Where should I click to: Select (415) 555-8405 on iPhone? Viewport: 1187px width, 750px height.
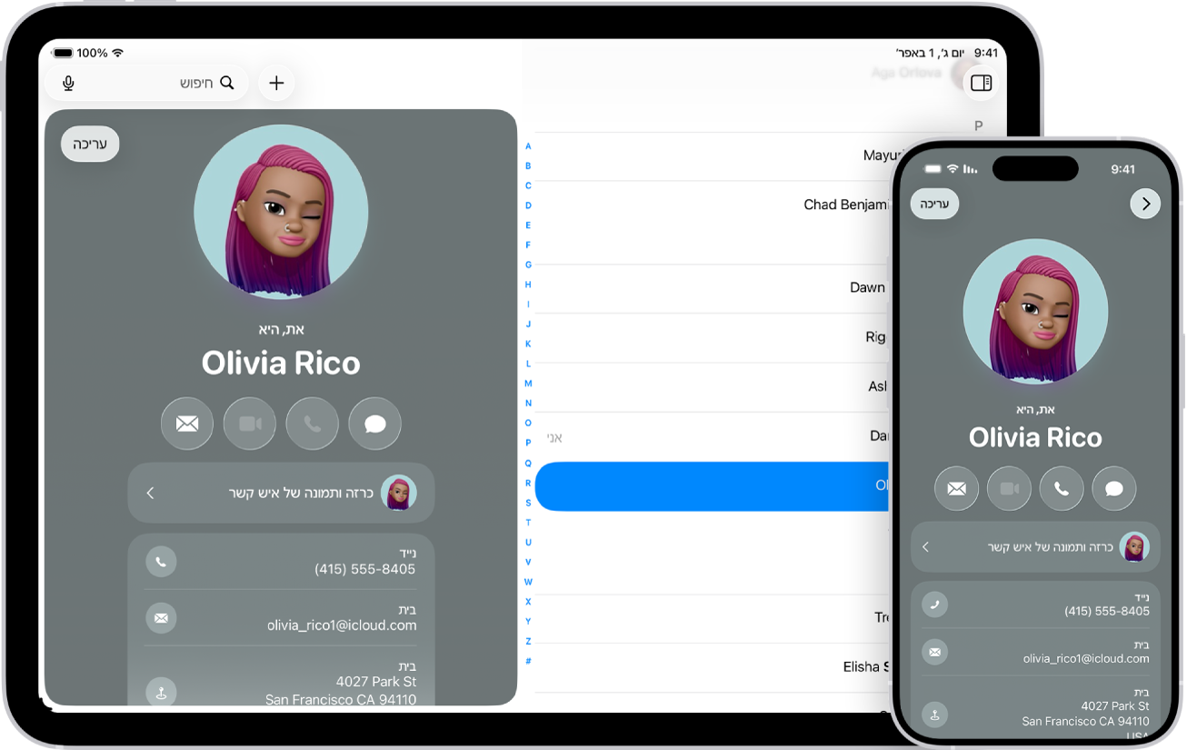pos(1107,611)
